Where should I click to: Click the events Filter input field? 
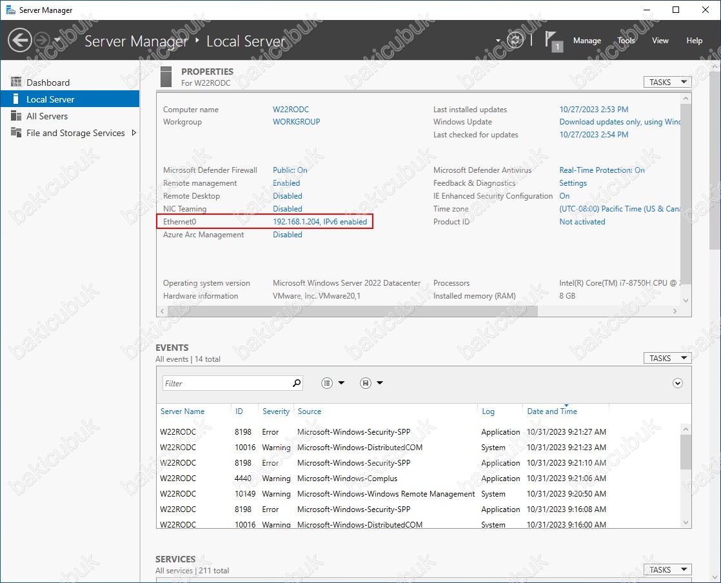pyautogui.click(x=226, y=383)
